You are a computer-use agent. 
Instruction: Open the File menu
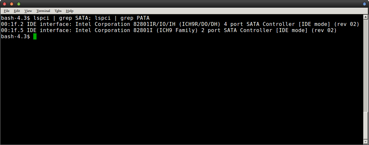[x=6, y=11]
